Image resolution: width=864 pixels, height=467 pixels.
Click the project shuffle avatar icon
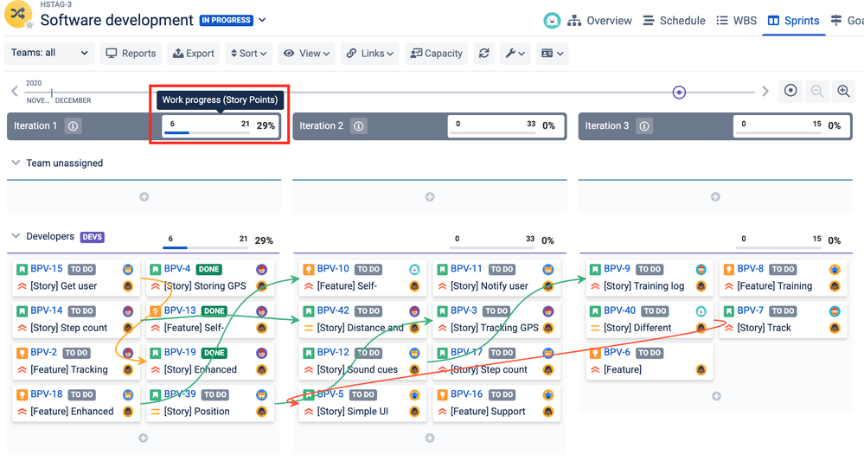(17, 14)
